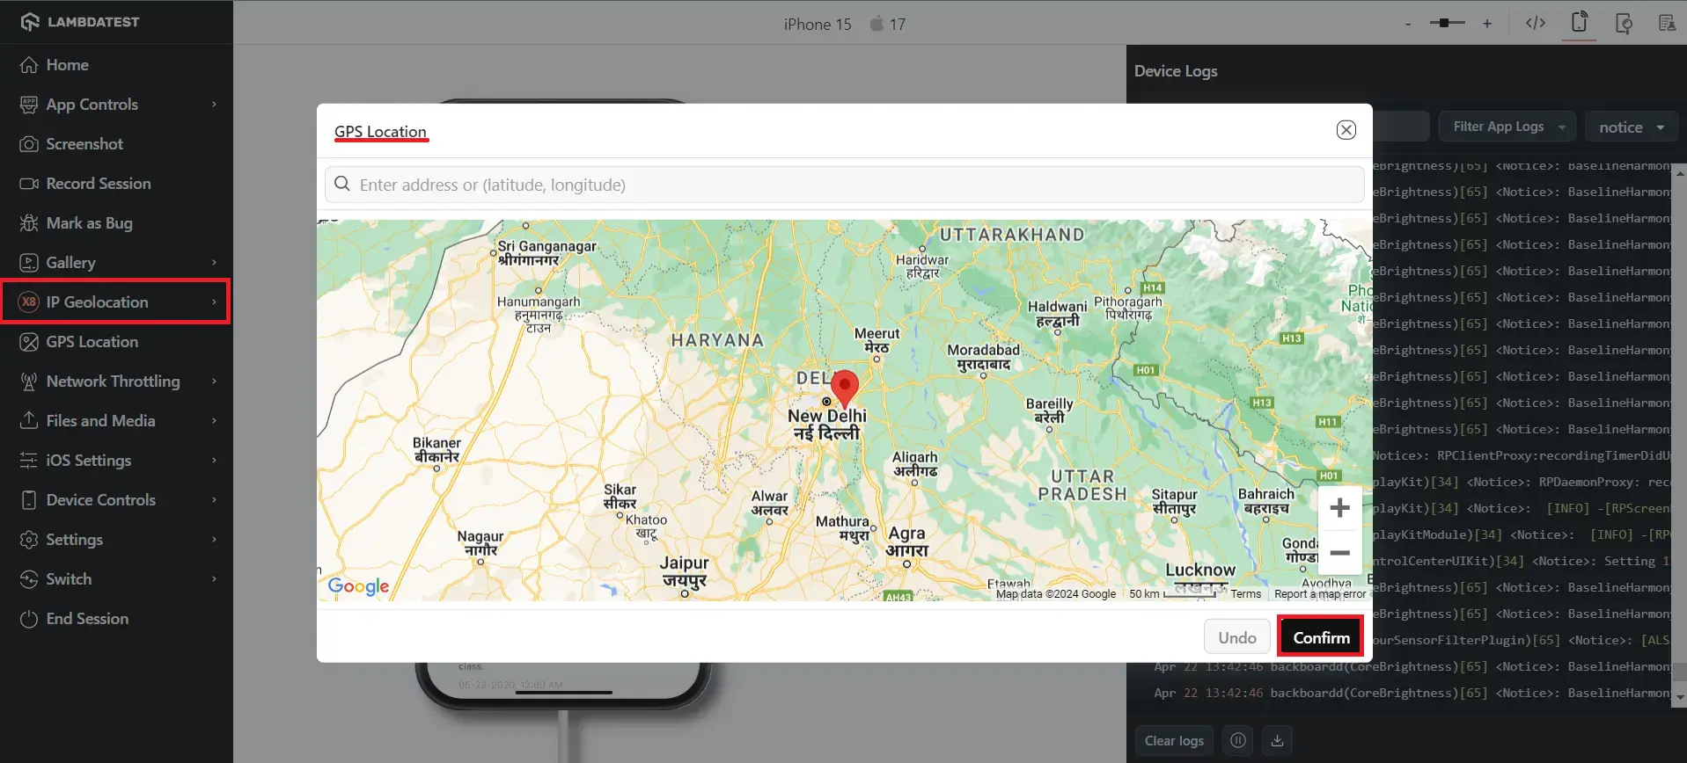Click the Network Throttling antenna icon
Viewport: 1687px width, 763px height.
pos(29,381)
